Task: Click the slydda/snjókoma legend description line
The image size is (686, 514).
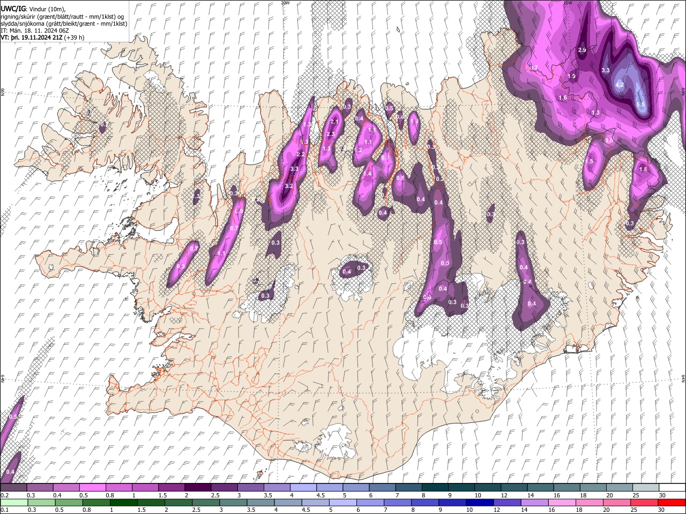Action: pyautogui.click(x=64, y=24)
